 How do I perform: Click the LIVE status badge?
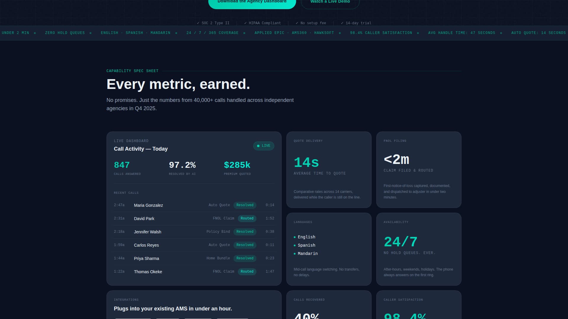pos(264,146)
